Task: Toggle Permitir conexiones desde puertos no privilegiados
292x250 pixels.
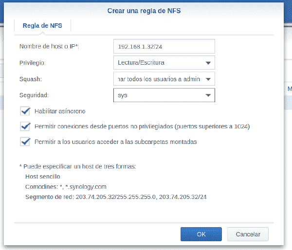Action: (x=25, y=126)
